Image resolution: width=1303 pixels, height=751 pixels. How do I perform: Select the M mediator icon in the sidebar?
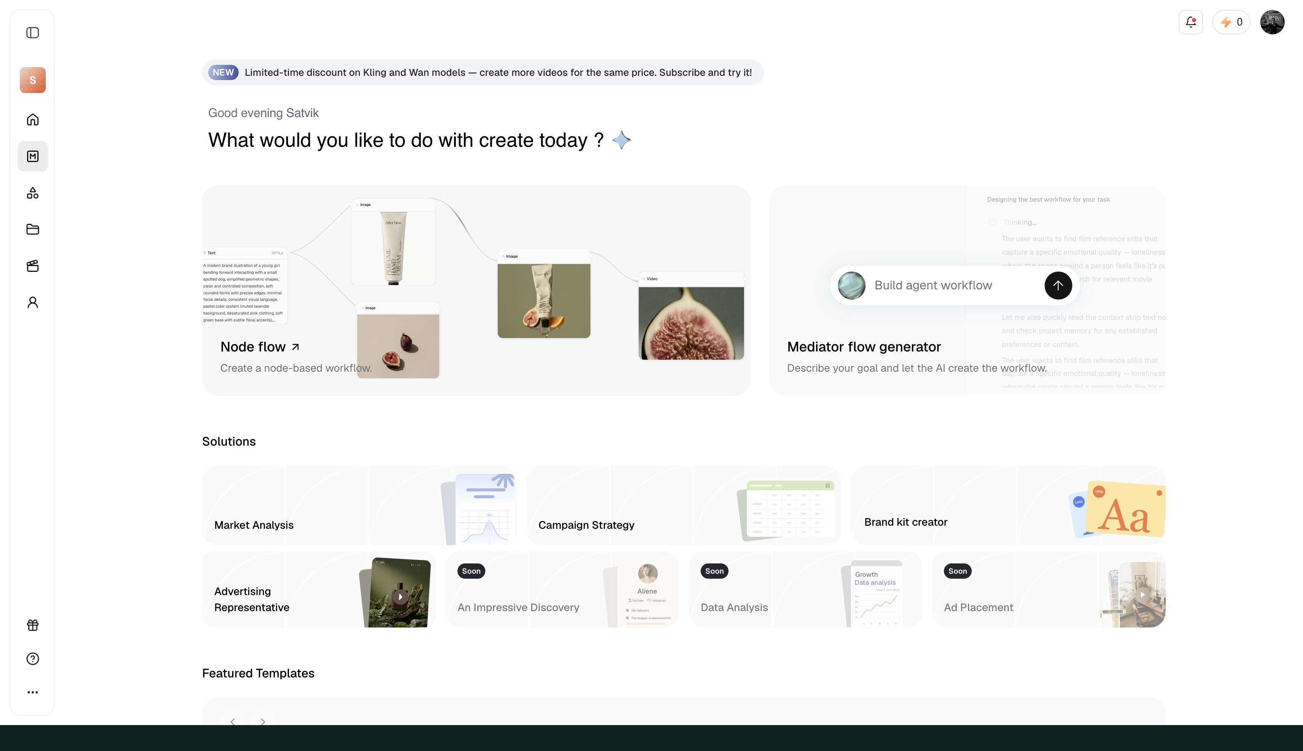coord(32,156)
